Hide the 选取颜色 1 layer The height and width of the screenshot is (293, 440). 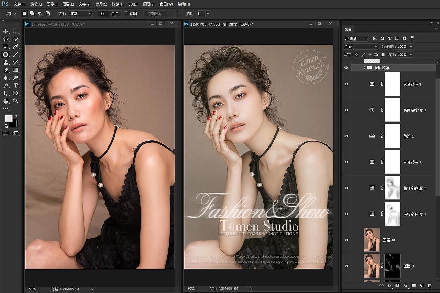(346, 162)
